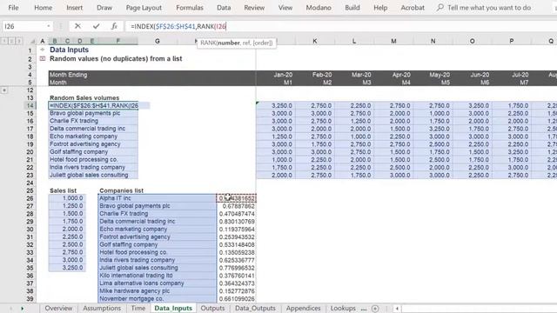Select column P header

[x=512, y=41]
